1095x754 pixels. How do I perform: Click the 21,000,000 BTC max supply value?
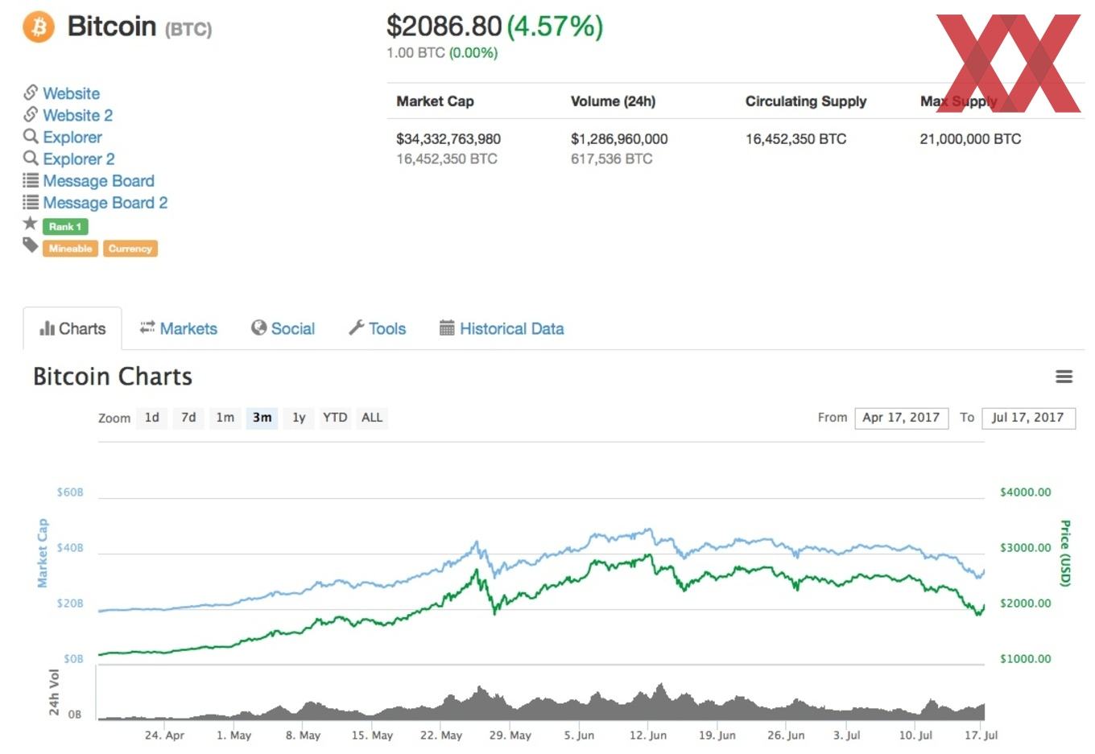(970, 139)
